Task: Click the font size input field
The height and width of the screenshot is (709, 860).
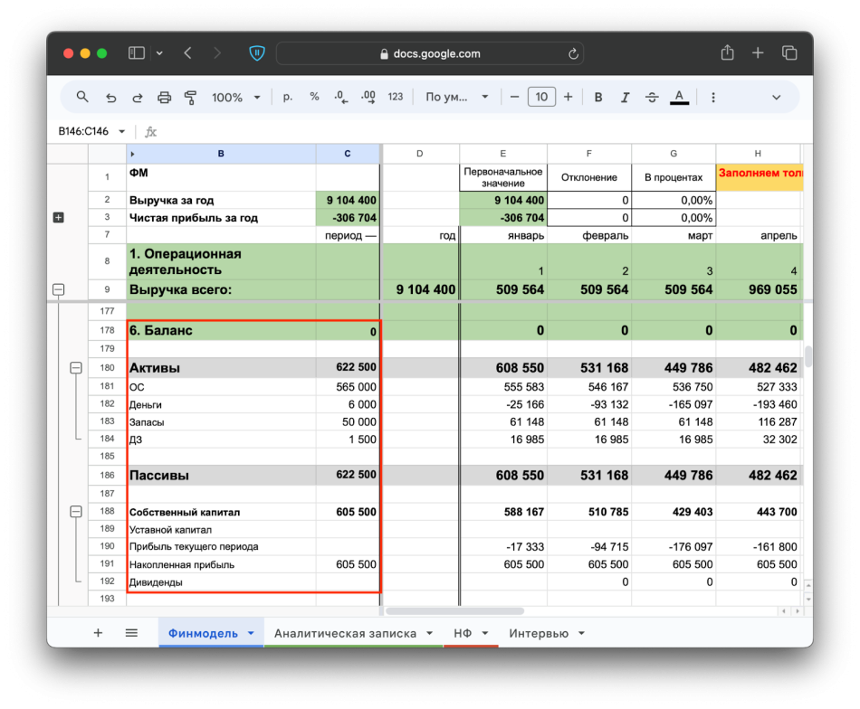Action: [541, 97]
